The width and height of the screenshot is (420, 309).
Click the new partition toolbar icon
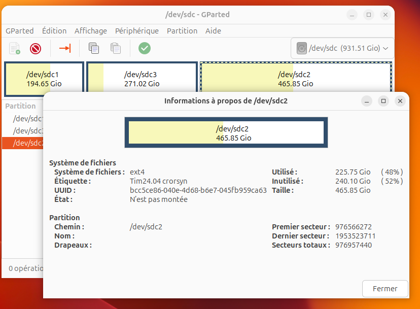pyautogui.click(x=15, y=49)
